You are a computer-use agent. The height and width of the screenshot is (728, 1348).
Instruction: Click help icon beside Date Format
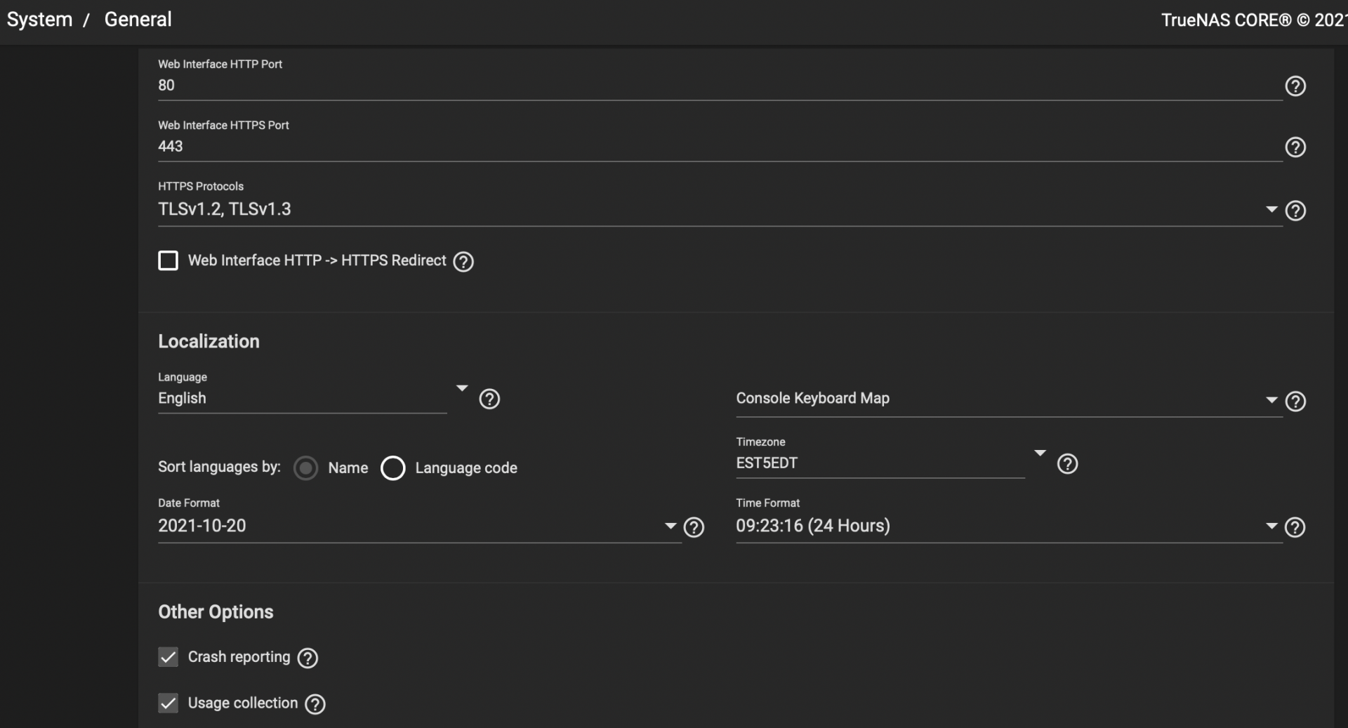coord(694,527)
